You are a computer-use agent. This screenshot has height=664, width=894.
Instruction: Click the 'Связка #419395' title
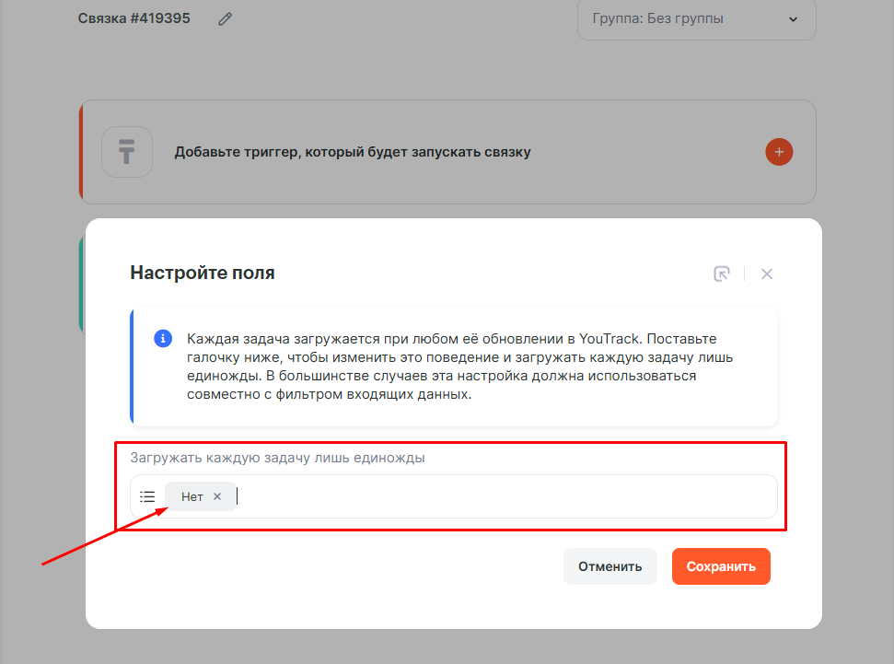pyautogui.click(x=134, y=18)
